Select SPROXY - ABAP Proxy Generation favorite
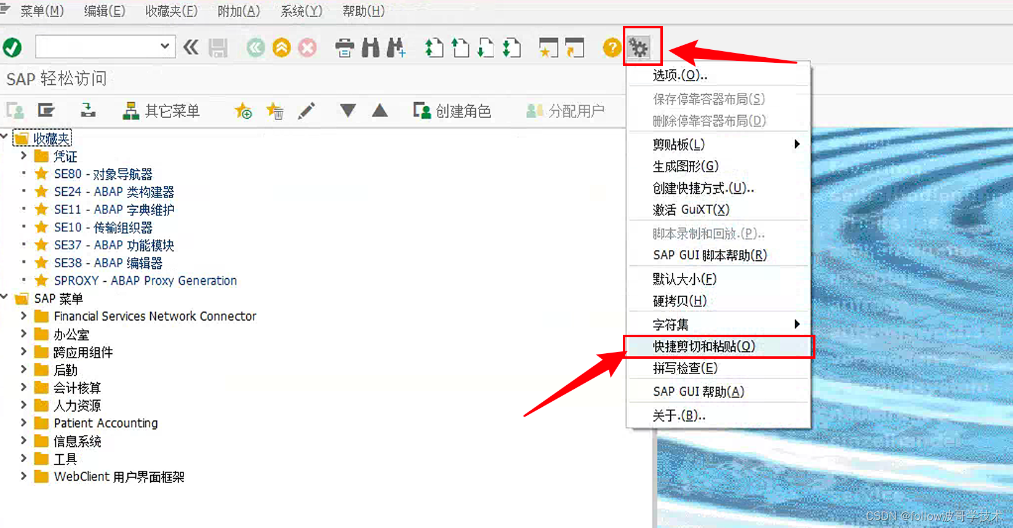1013x528 pixels. (x=145, y=281)
